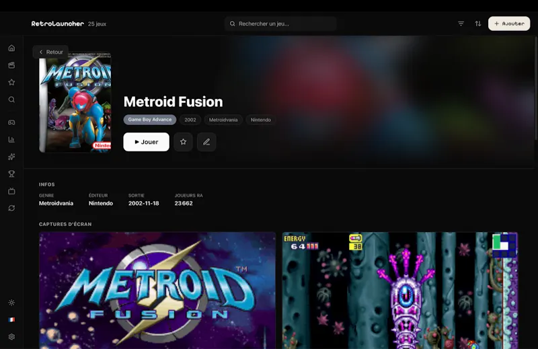Click the sparkles icon in sidebar
This screenshot has width=538, height=349.
[11, 157]
